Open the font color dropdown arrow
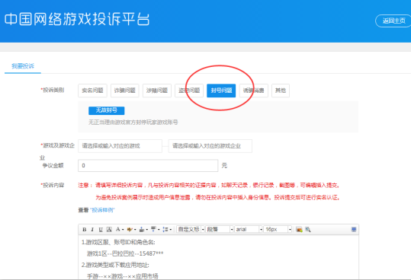 [123, 230]
